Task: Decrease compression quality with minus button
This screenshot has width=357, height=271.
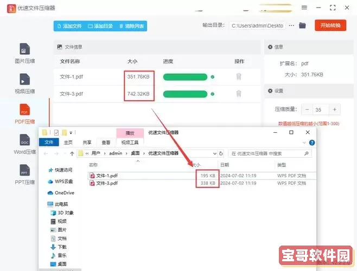Action: pyautogui.click(x=307, y=109)
